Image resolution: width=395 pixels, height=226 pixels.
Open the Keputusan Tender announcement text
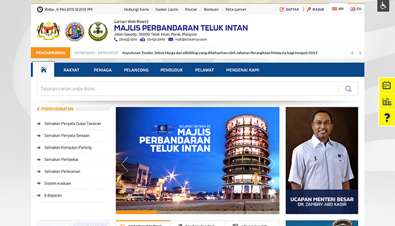click(x=220, y=53)
